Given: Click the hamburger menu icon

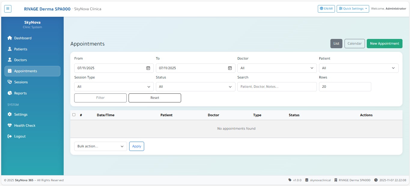Looking at the screenshot, I should [8, 9].
